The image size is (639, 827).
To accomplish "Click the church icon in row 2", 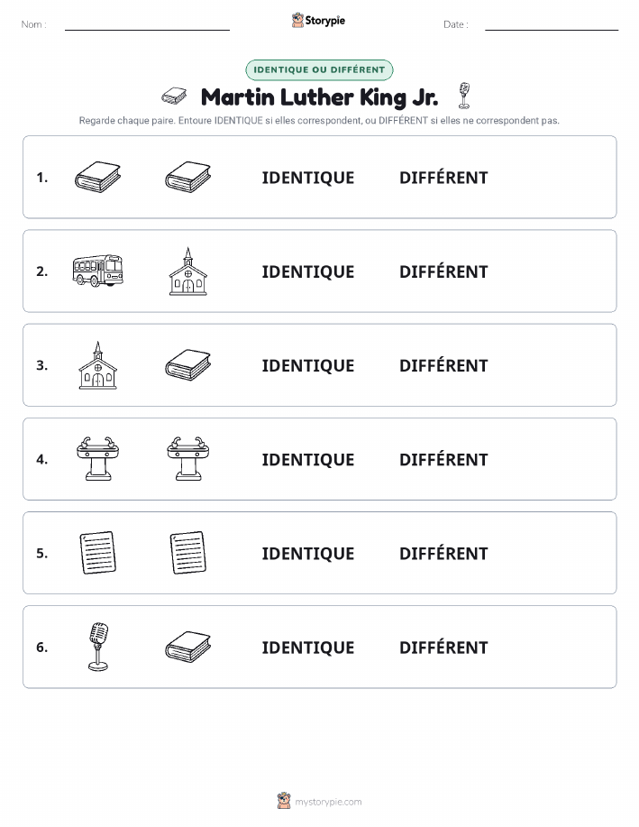I will pos(188,271).
